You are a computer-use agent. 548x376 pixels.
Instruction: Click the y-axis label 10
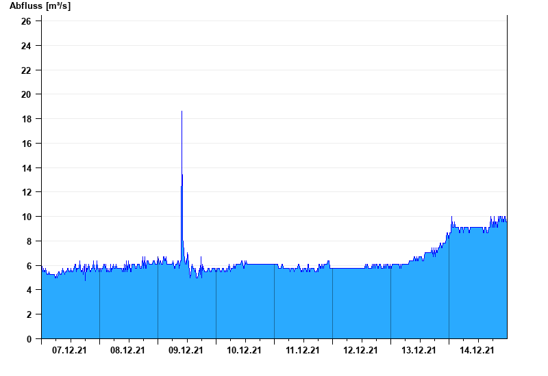[26, 217]
